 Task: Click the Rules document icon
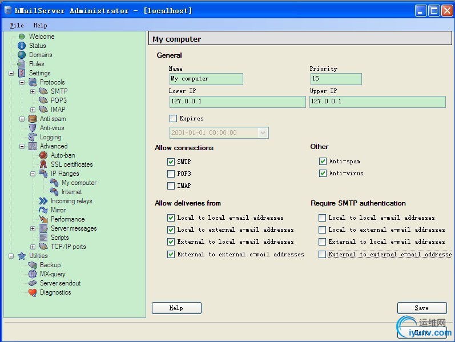(22, 64)
